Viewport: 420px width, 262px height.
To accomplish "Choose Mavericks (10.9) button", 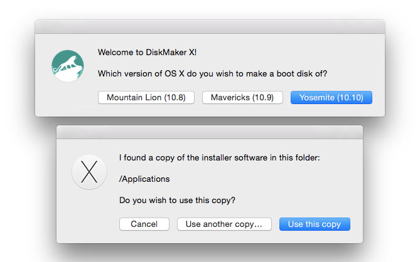I will (x=242, y=97).
